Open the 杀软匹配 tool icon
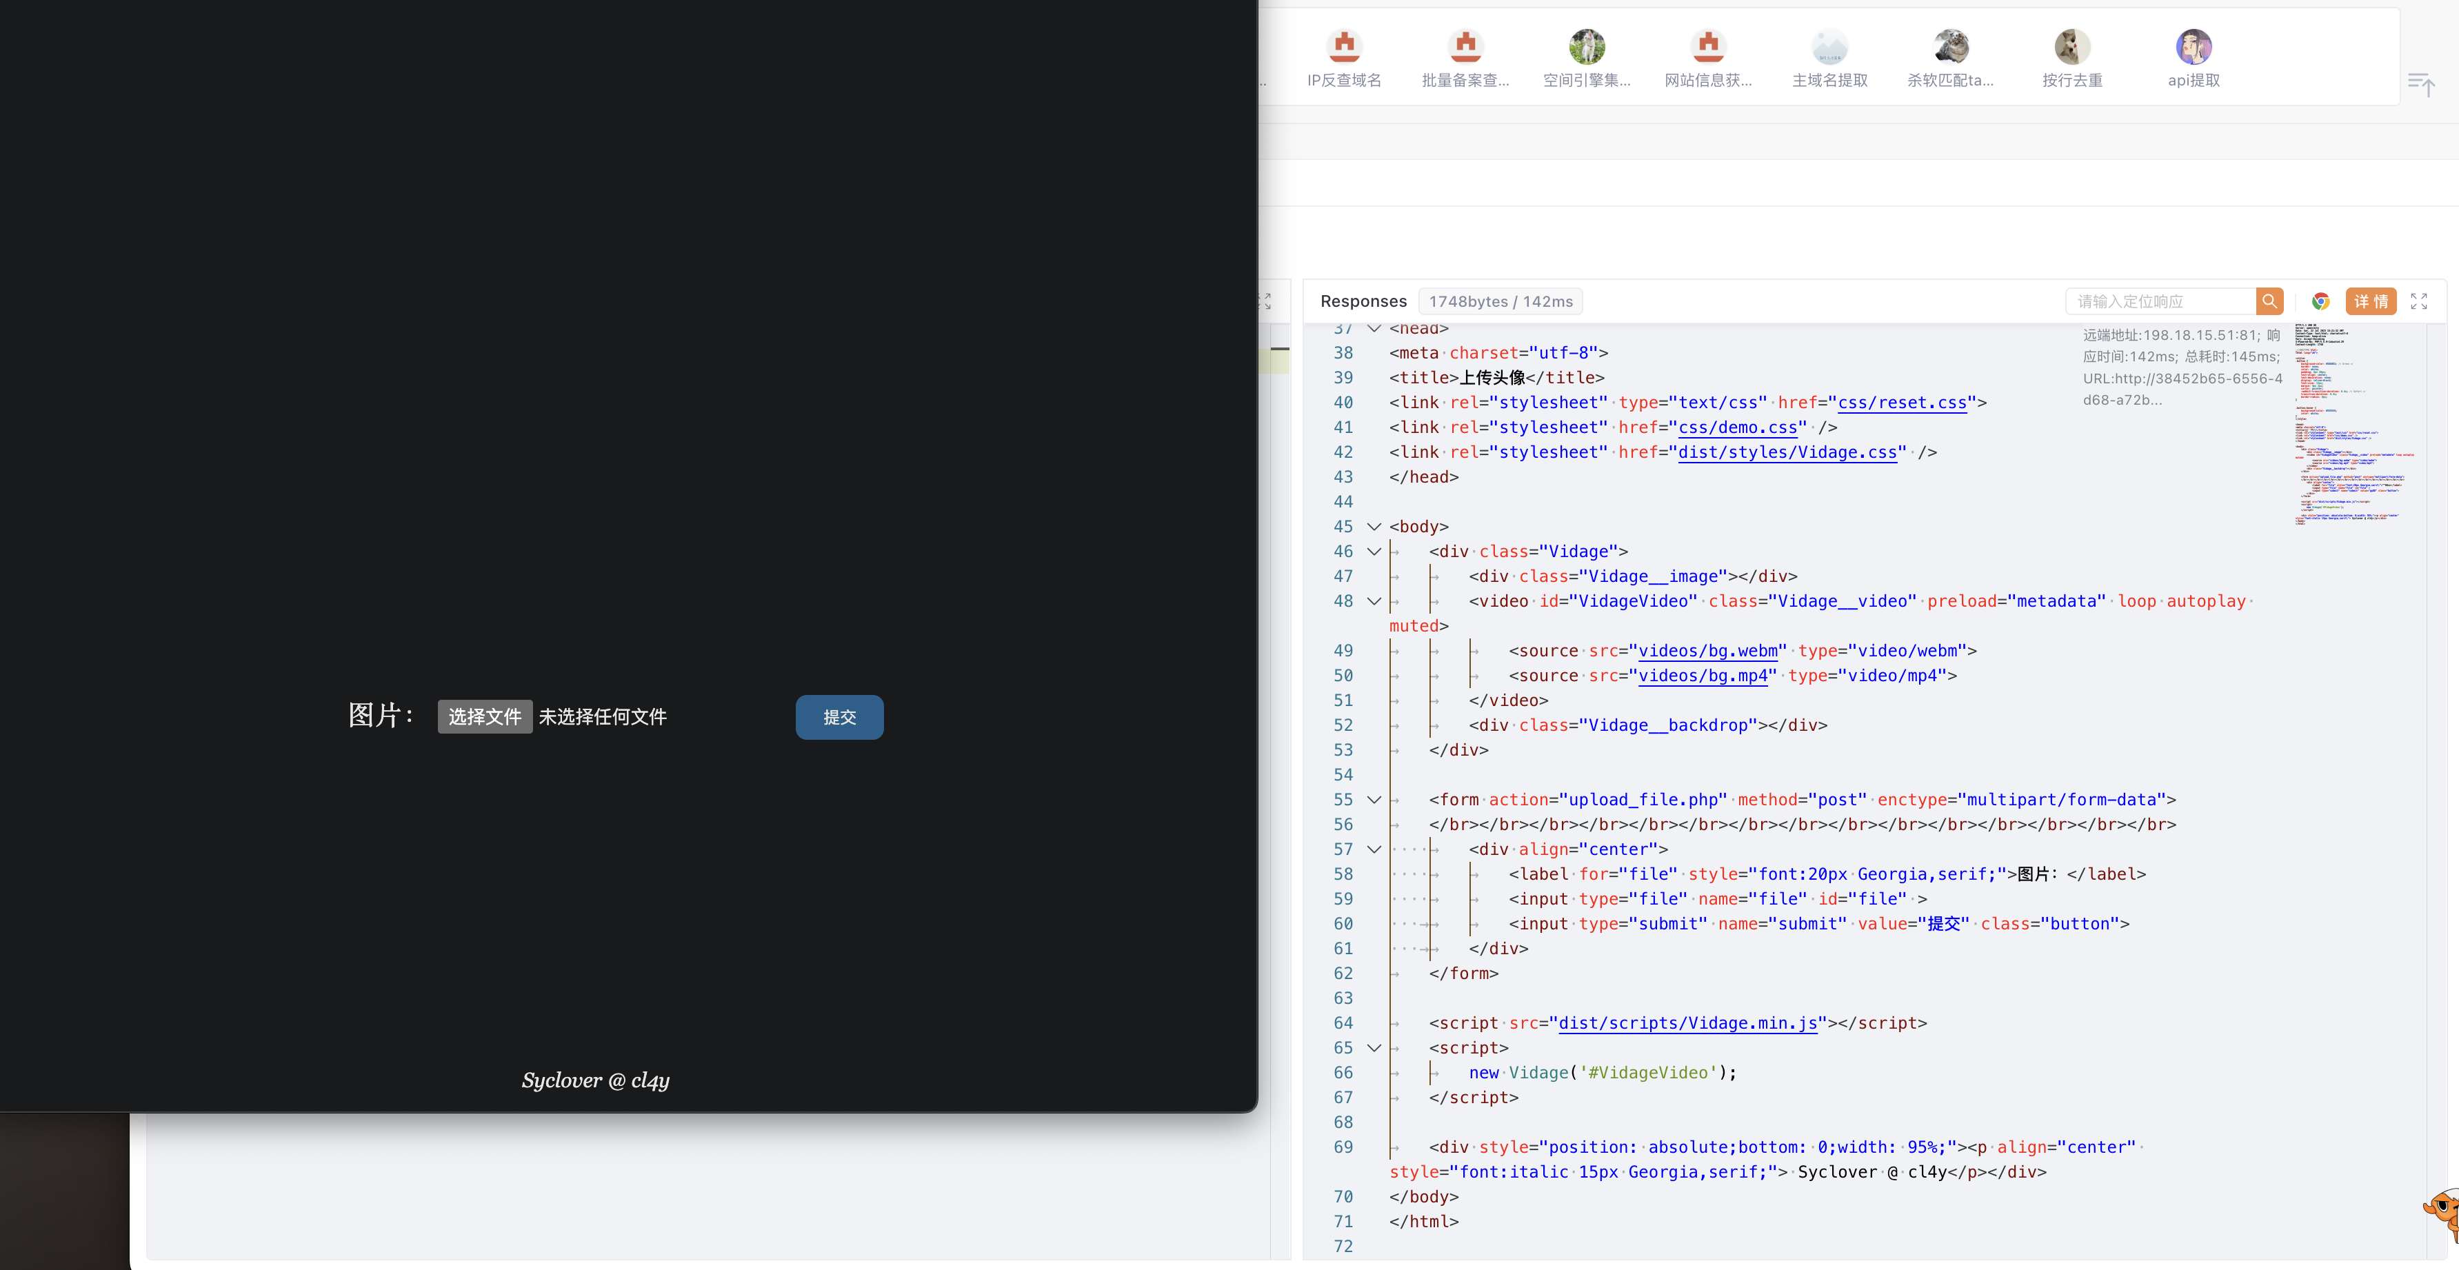This screenshot has height=1270, width=2459. [x=1951, y=47]
